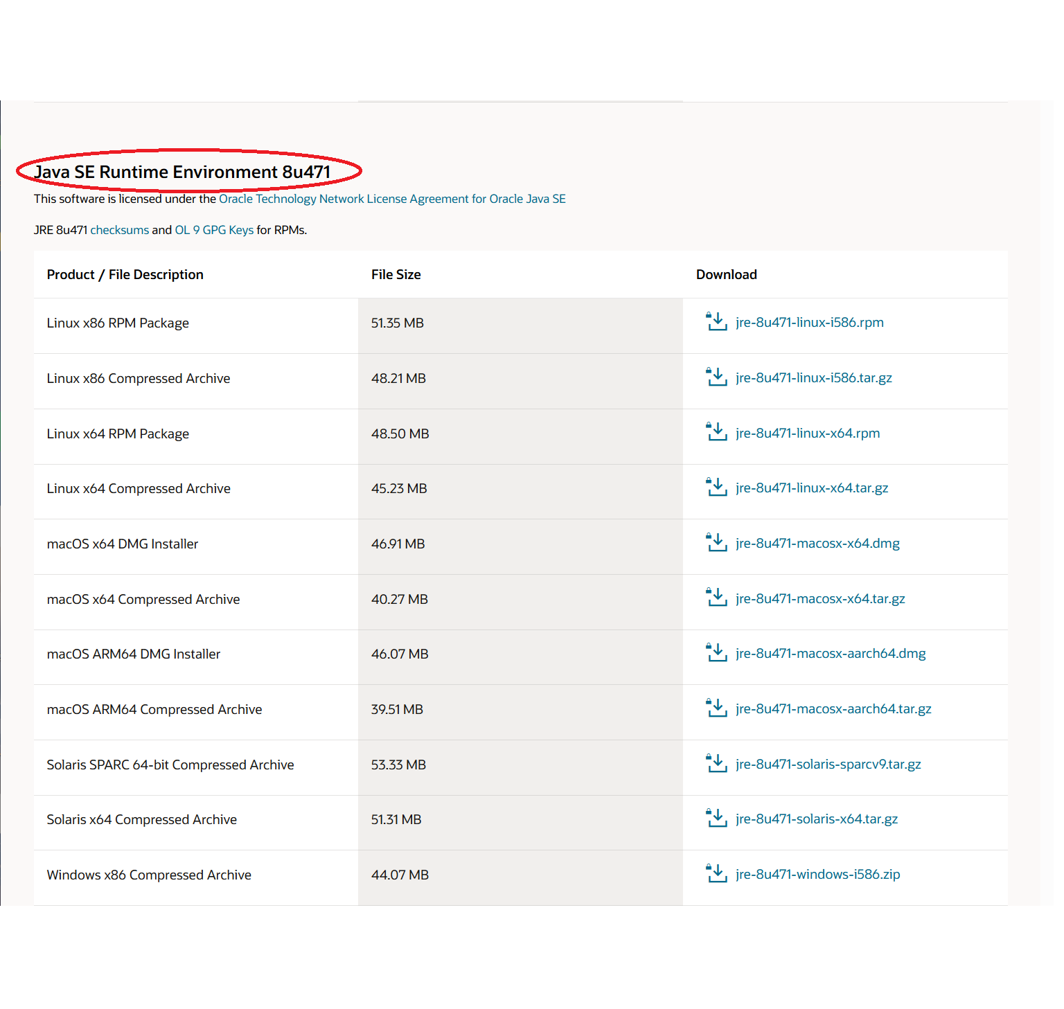This screenshot has width=1064, height=1009.
Task: Click download icon for Linux x64 RPM Package
Action: tap(716, 433)
